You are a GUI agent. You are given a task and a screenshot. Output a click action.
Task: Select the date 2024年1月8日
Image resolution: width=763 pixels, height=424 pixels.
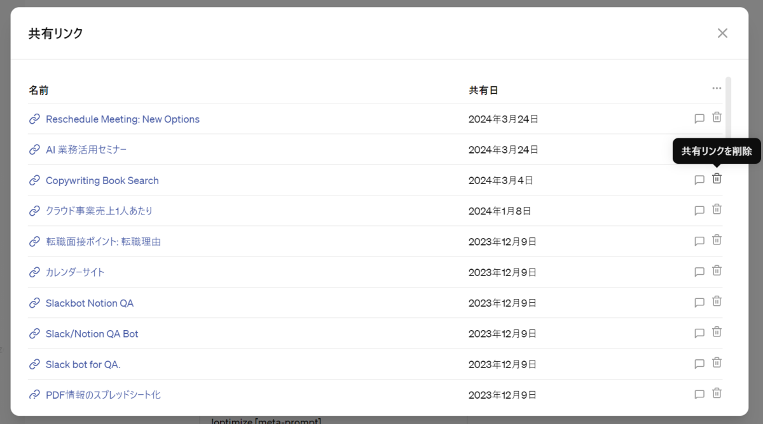(500, 211)
